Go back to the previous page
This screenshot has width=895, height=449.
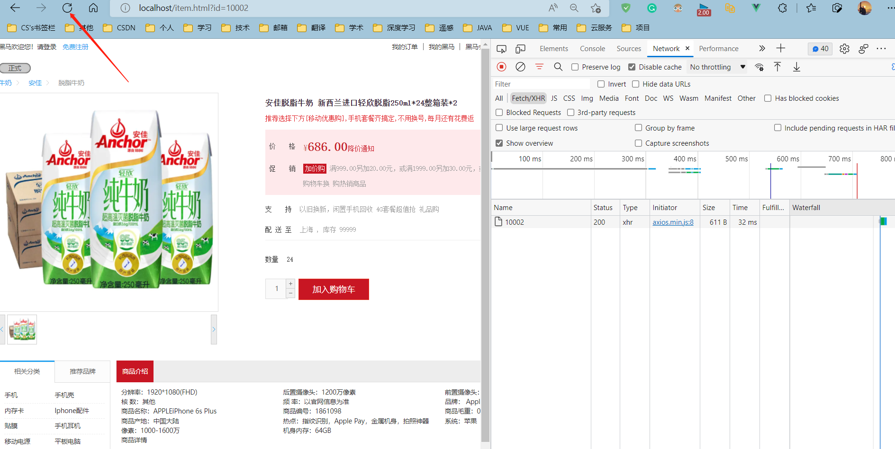click(15, 8)
